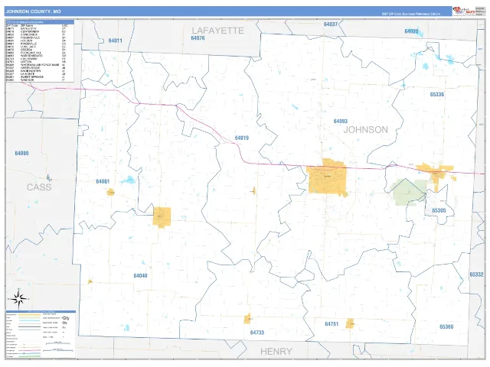Click the green Whiteman Air Force Base area
Viewport: 490px width, 367px height.
pyautogui.click(x=408, y=193)
